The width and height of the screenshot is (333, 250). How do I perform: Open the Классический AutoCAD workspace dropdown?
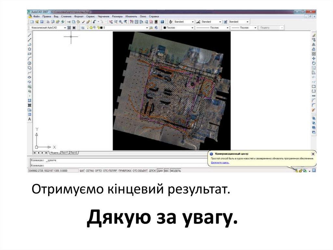[x=65, y=28]
